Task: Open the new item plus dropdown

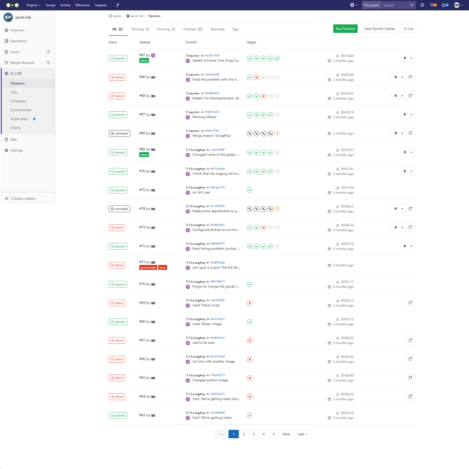Action: tap(354, 5)
